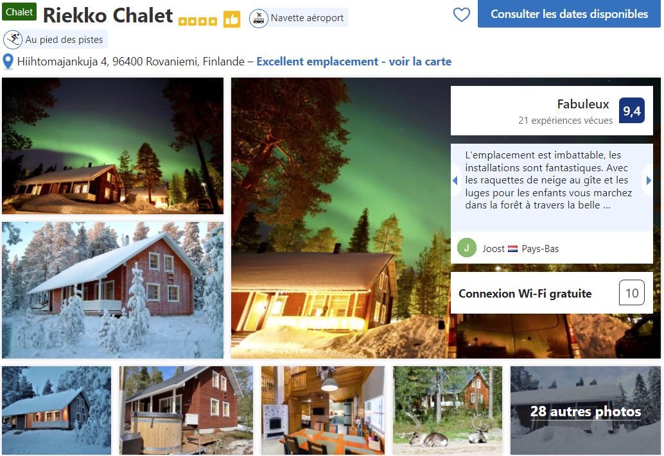Open the 28 autres photos thumbnail
Screen dimensions: 664x456
tap(585, 410)
